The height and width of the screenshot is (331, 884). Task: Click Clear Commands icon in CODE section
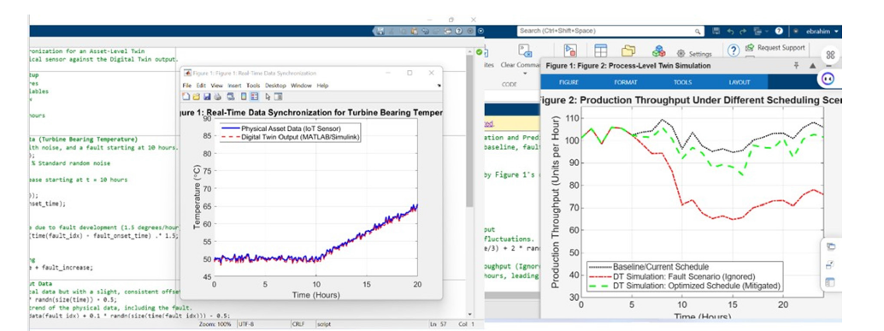pos(526,50)
